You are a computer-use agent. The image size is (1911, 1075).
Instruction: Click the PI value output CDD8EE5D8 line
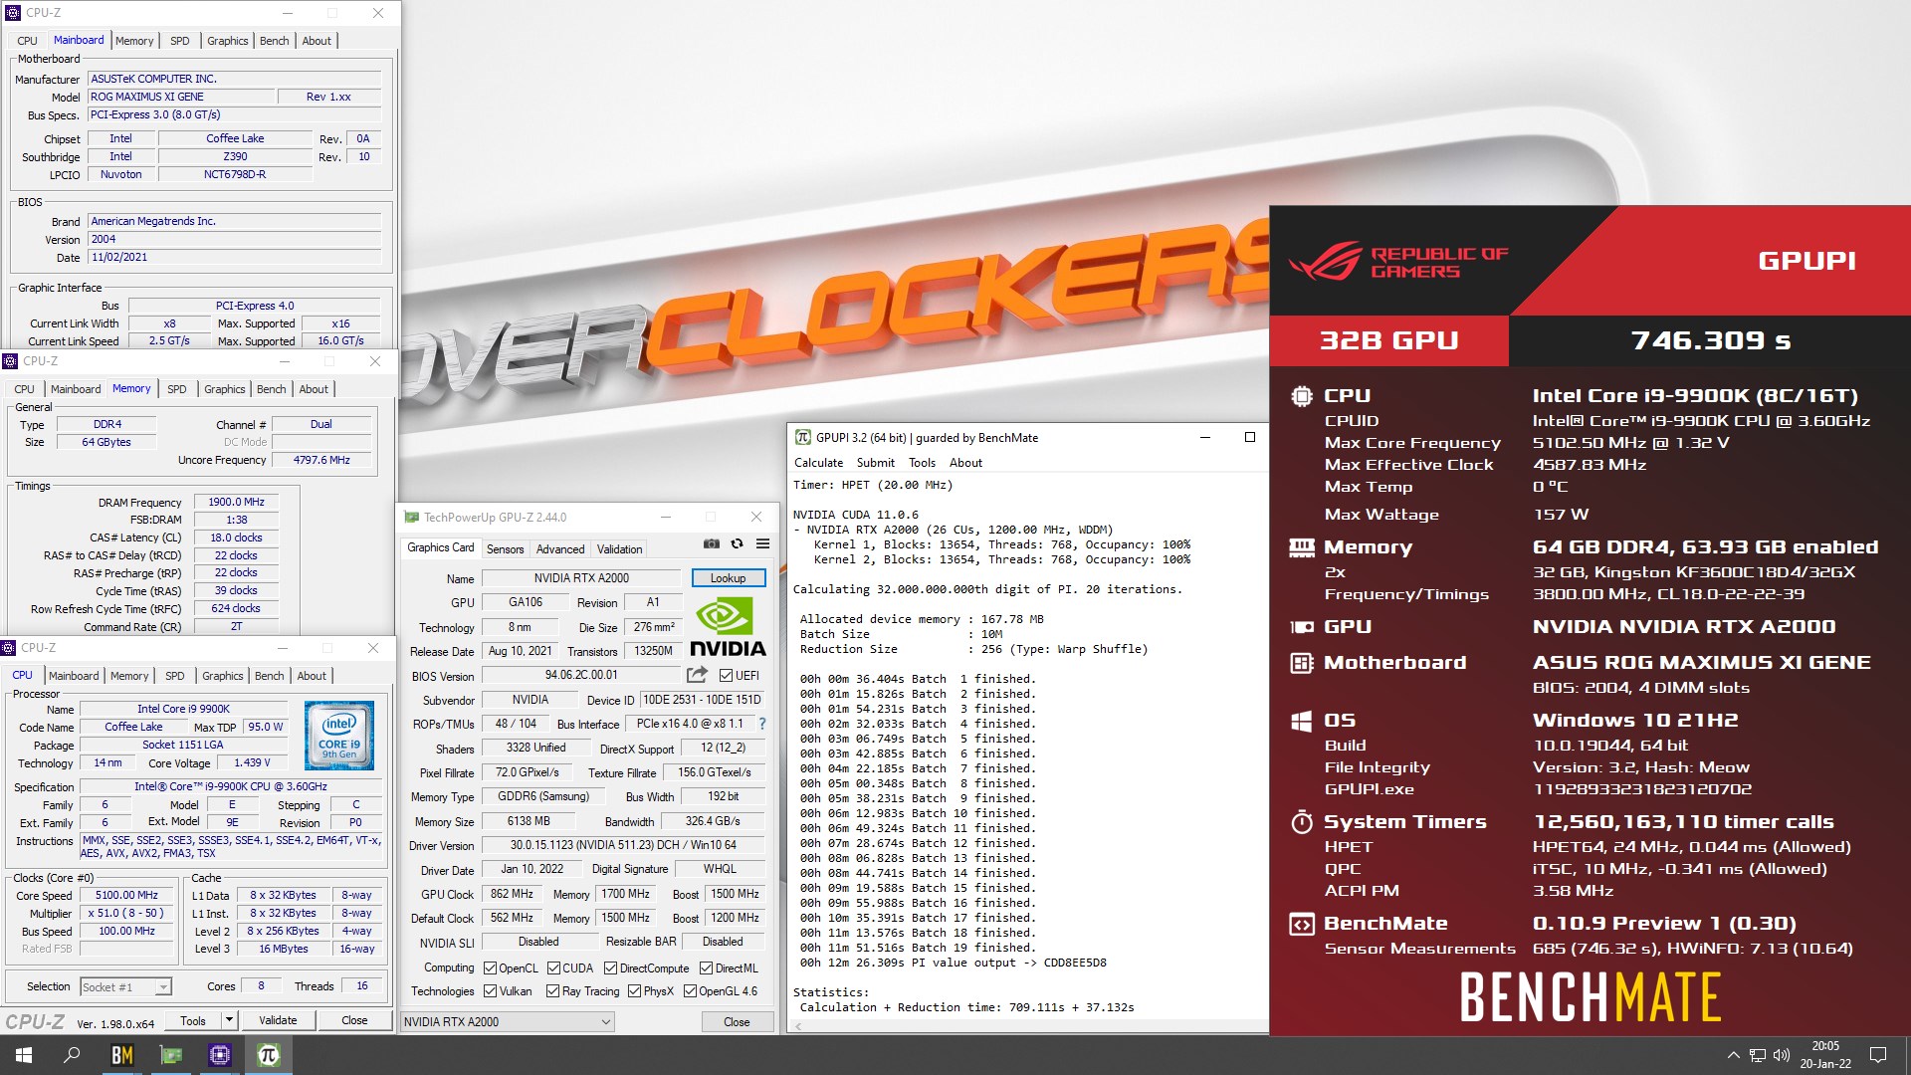(x=953, y=963)
